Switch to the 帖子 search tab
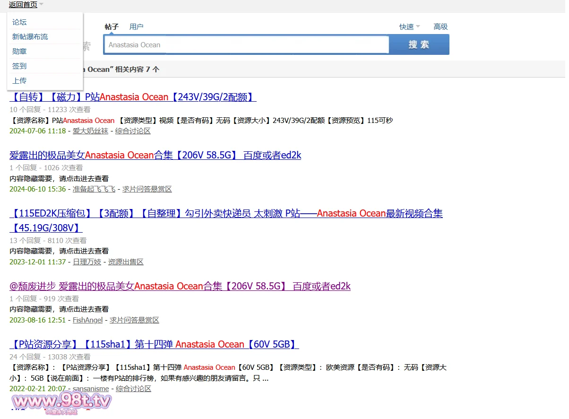The image size is (569, 419). (x=112, y=27)
